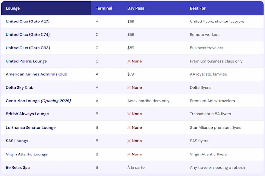Click 'Delta flyers' cell
The image size is (265, 176).
(x=200, y=88)
